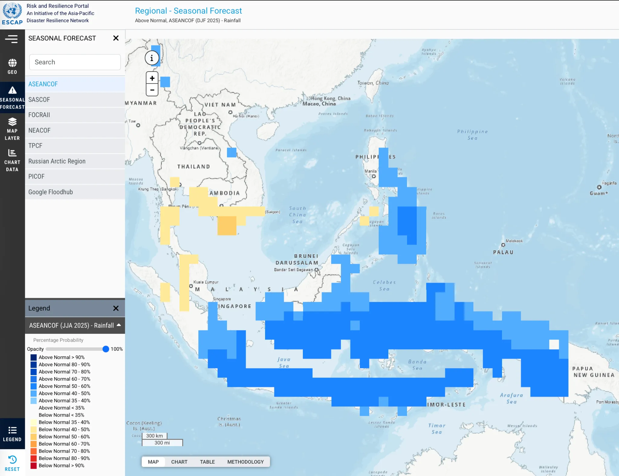The width and height of the screenshot is (619, 476).
Task: Toggle the Legend sidebar icon
Action: [12, 434]
